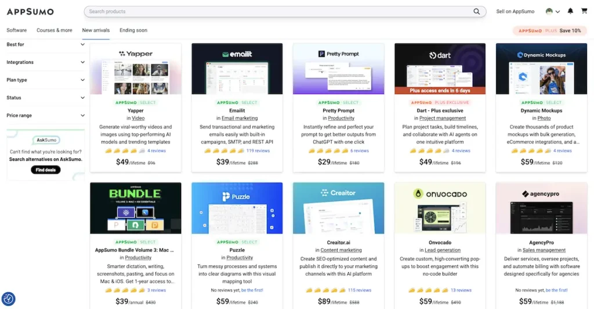The height and width of the screenshot is (309, 594).
Task: Open the Content marketing category link
Action: coord(341,250)
